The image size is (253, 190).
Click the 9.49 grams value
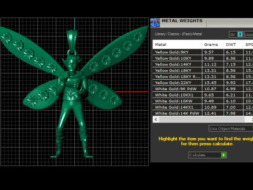pyautogui.click(x=209, y=101)
